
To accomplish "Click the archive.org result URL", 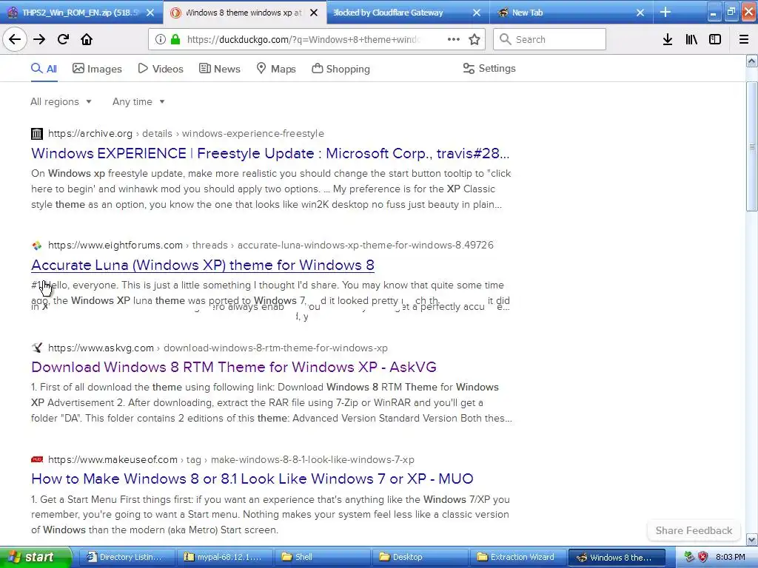I will (x=186, y=133).
